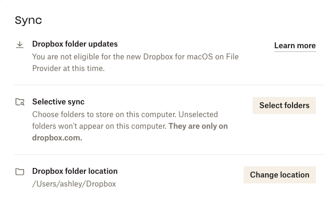Viewport: 335px width, 213px height.
Task: Click the "Dropbox folder location" title
Action: click(75, 171)
